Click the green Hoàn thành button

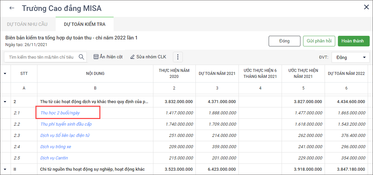[x=353, y=41]
